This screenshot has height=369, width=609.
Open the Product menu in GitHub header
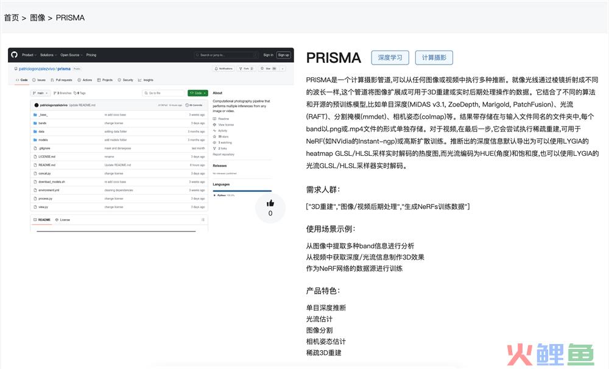(x=29, y=55)
